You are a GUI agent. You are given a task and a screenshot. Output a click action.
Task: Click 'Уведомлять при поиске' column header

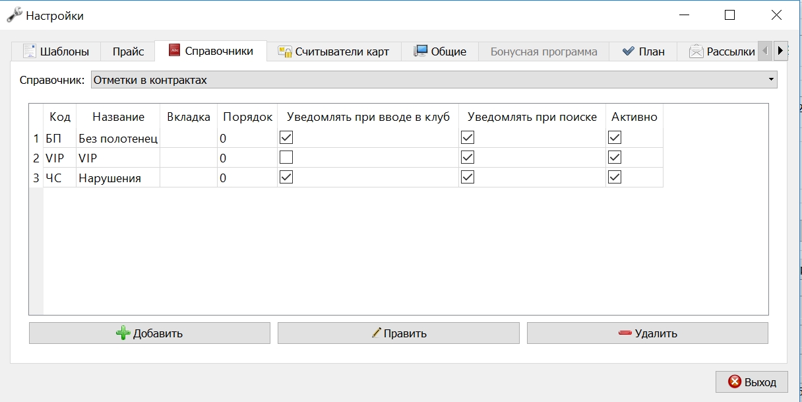pos(532,117)
